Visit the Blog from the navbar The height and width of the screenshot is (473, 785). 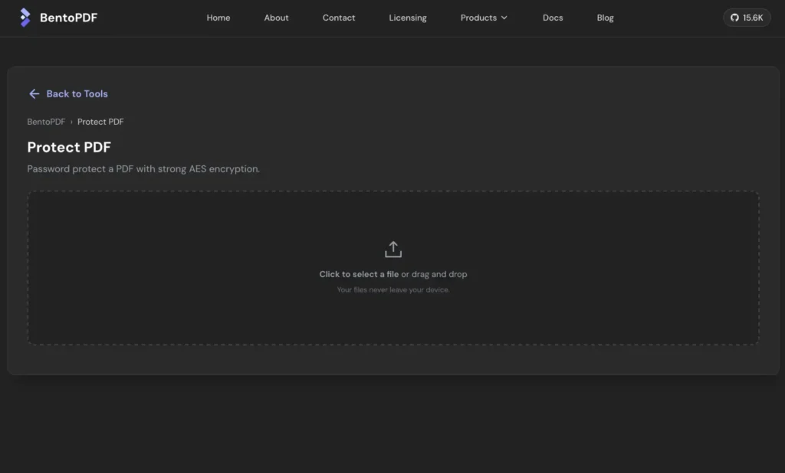tap(606, 18)
